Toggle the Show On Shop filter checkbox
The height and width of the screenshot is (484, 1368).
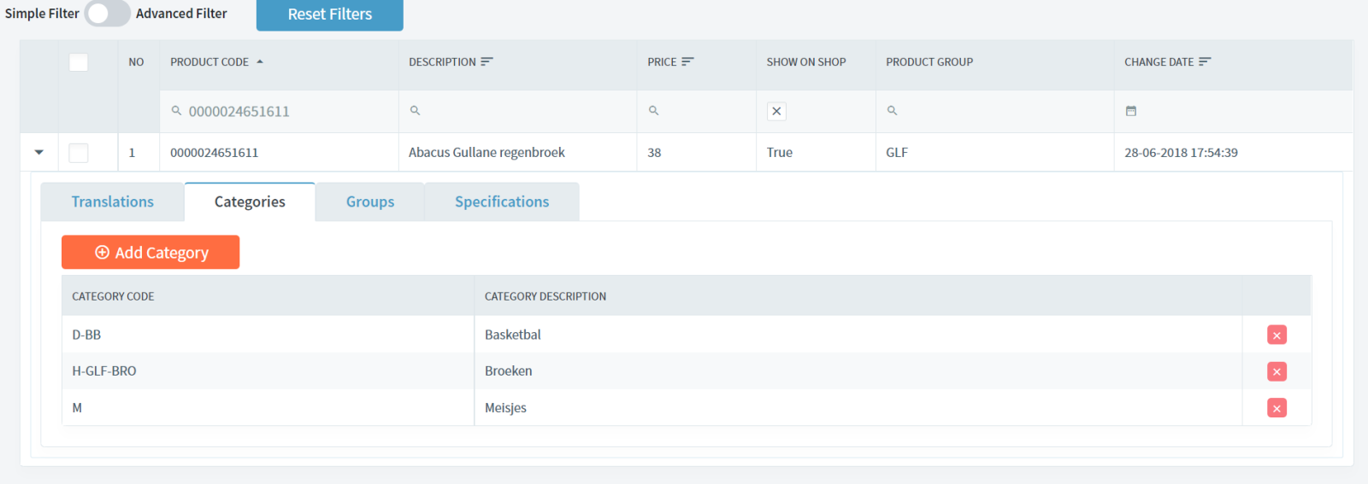tap(776, 111)
